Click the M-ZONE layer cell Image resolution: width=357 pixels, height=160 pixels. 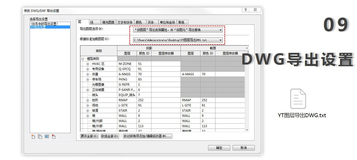[127, 64]
